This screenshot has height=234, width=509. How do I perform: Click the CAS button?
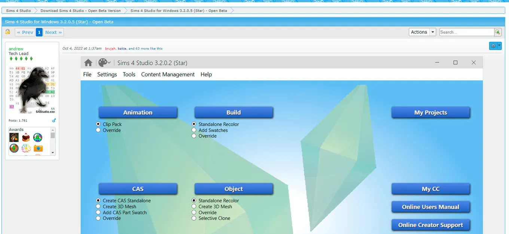tap(138, 189)
